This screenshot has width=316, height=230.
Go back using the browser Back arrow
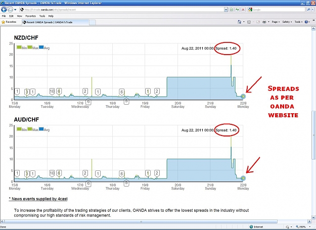tap(4, 10)
